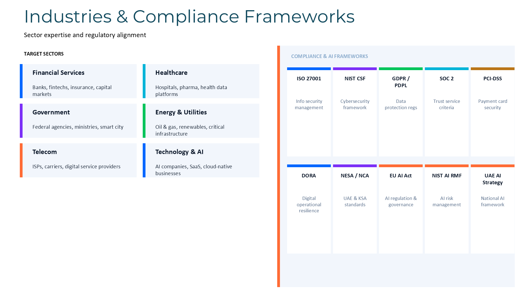Select the 'Financial Services' card title
This screenshot has height=297, width=528.
58,73
